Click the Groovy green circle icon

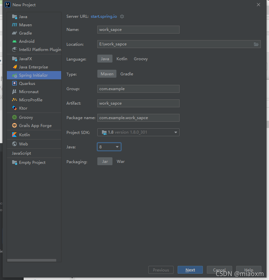pos(14,117)
